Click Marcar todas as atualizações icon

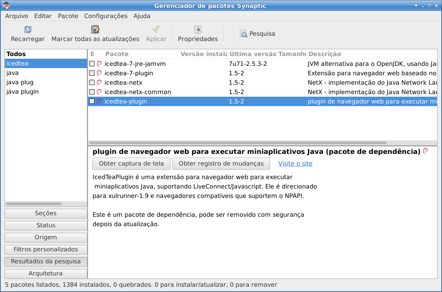click(x=95, y=29)
